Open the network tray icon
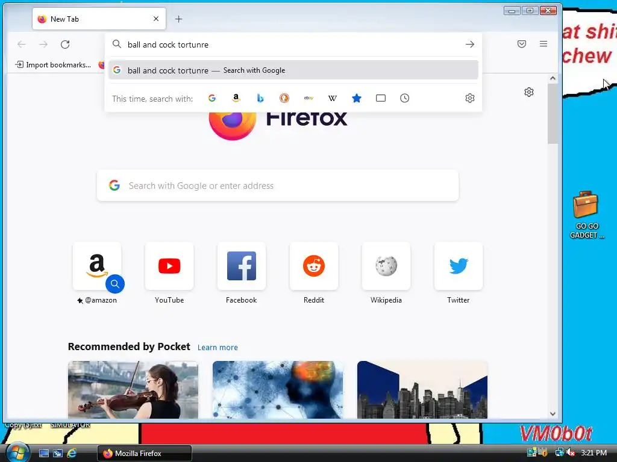617x462 pixels. [559, 453]
